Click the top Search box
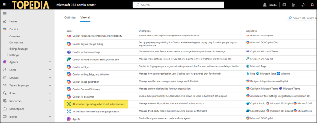 click(178, 5)
